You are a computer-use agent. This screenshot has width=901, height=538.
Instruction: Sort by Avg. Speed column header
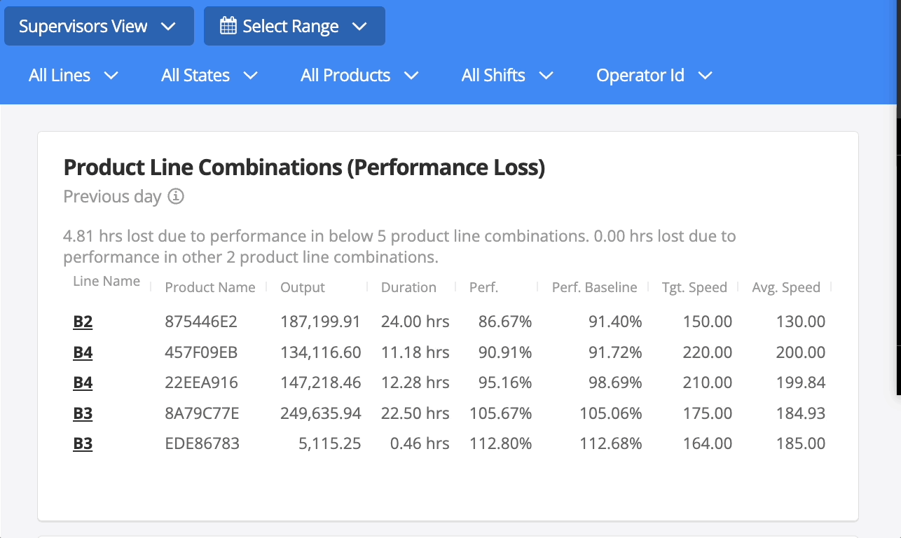pos(785,287)
